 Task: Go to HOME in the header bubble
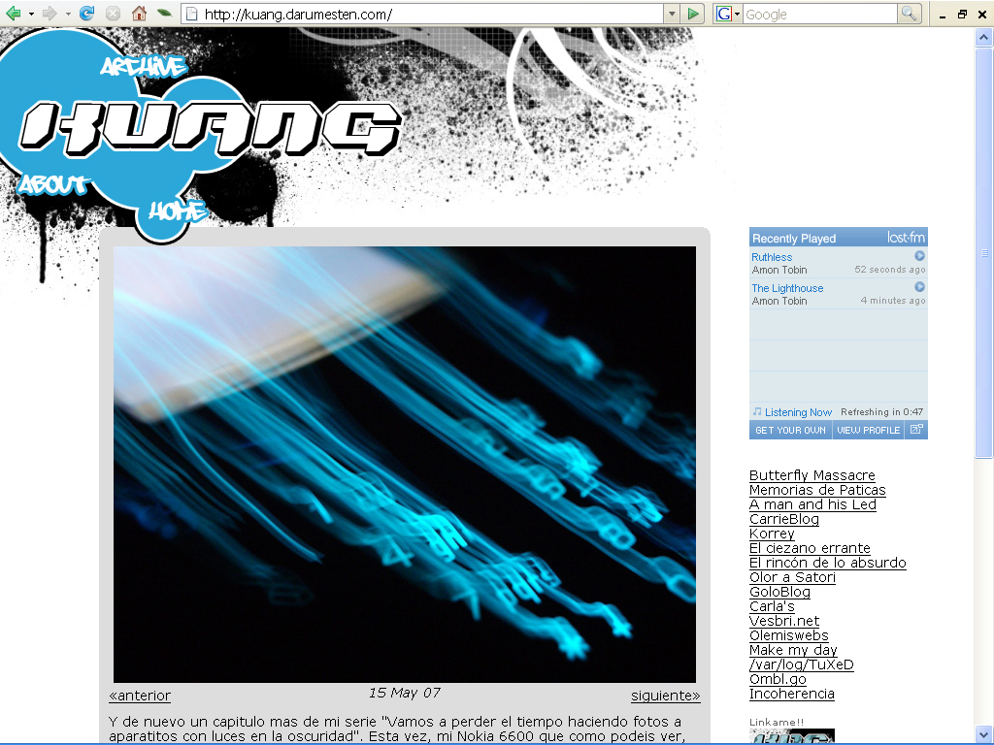177,211
